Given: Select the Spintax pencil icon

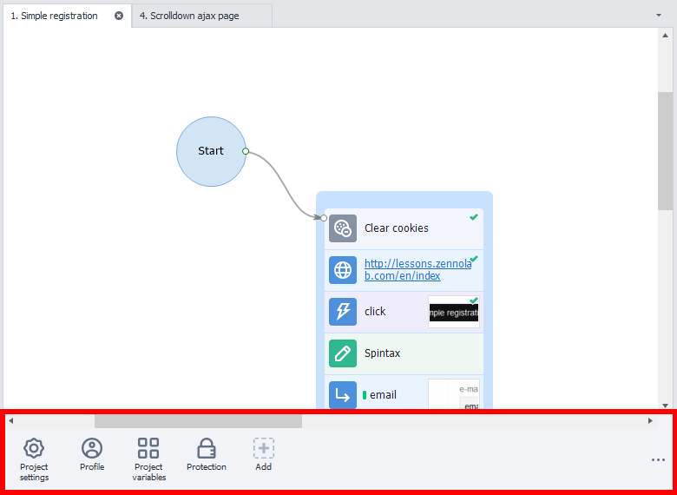Looking at the screenshot, I should [x=343, y=353].
